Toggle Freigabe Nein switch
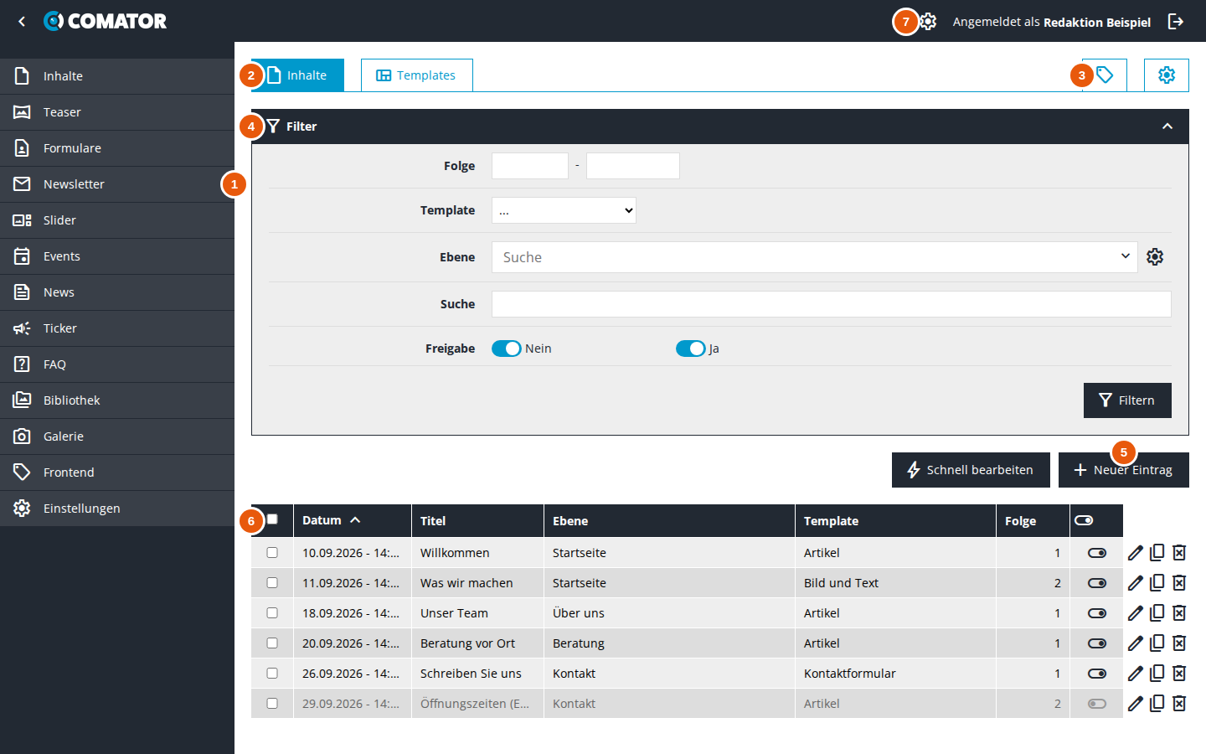Image resolution: width=1206 pixels, height=754 pixels. [507, 349]
